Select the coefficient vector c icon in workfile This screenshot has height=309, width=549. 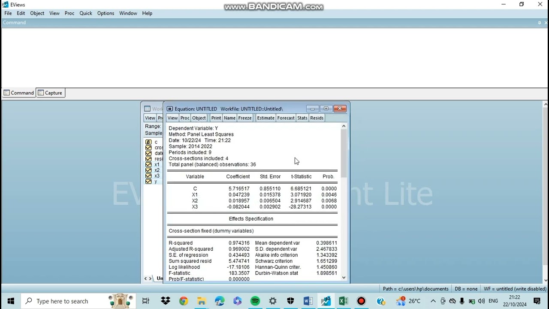coord(148,142)
